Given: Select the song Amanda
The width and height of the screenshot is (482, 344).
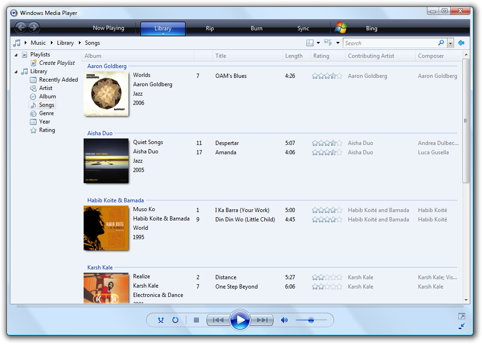Looking at the screenshot, I should (x=226, y=152).
